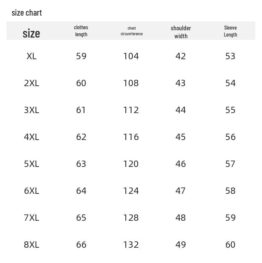
Task: Select the 'size' column header
Action: [x=31, y=33]
